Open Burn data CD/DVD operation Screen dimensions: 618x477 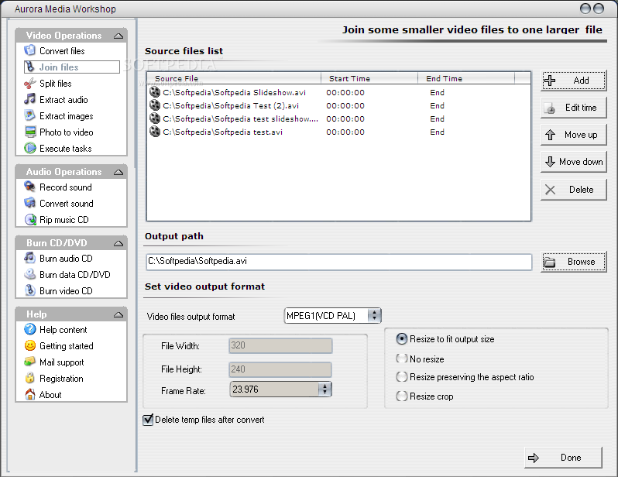(75, 274)
